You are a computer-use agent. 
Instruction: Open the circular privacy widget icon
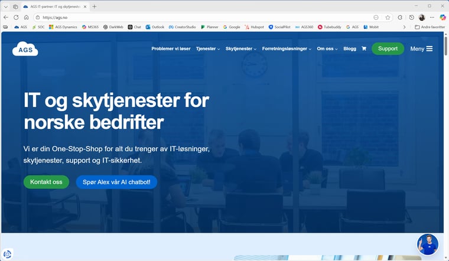(8, 254)
